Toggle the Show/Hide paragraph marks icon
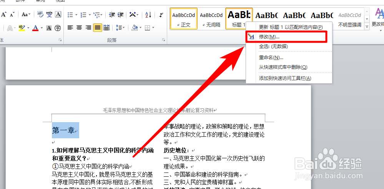This screenshot has height=189, width=384. click(x=161, y=15)
